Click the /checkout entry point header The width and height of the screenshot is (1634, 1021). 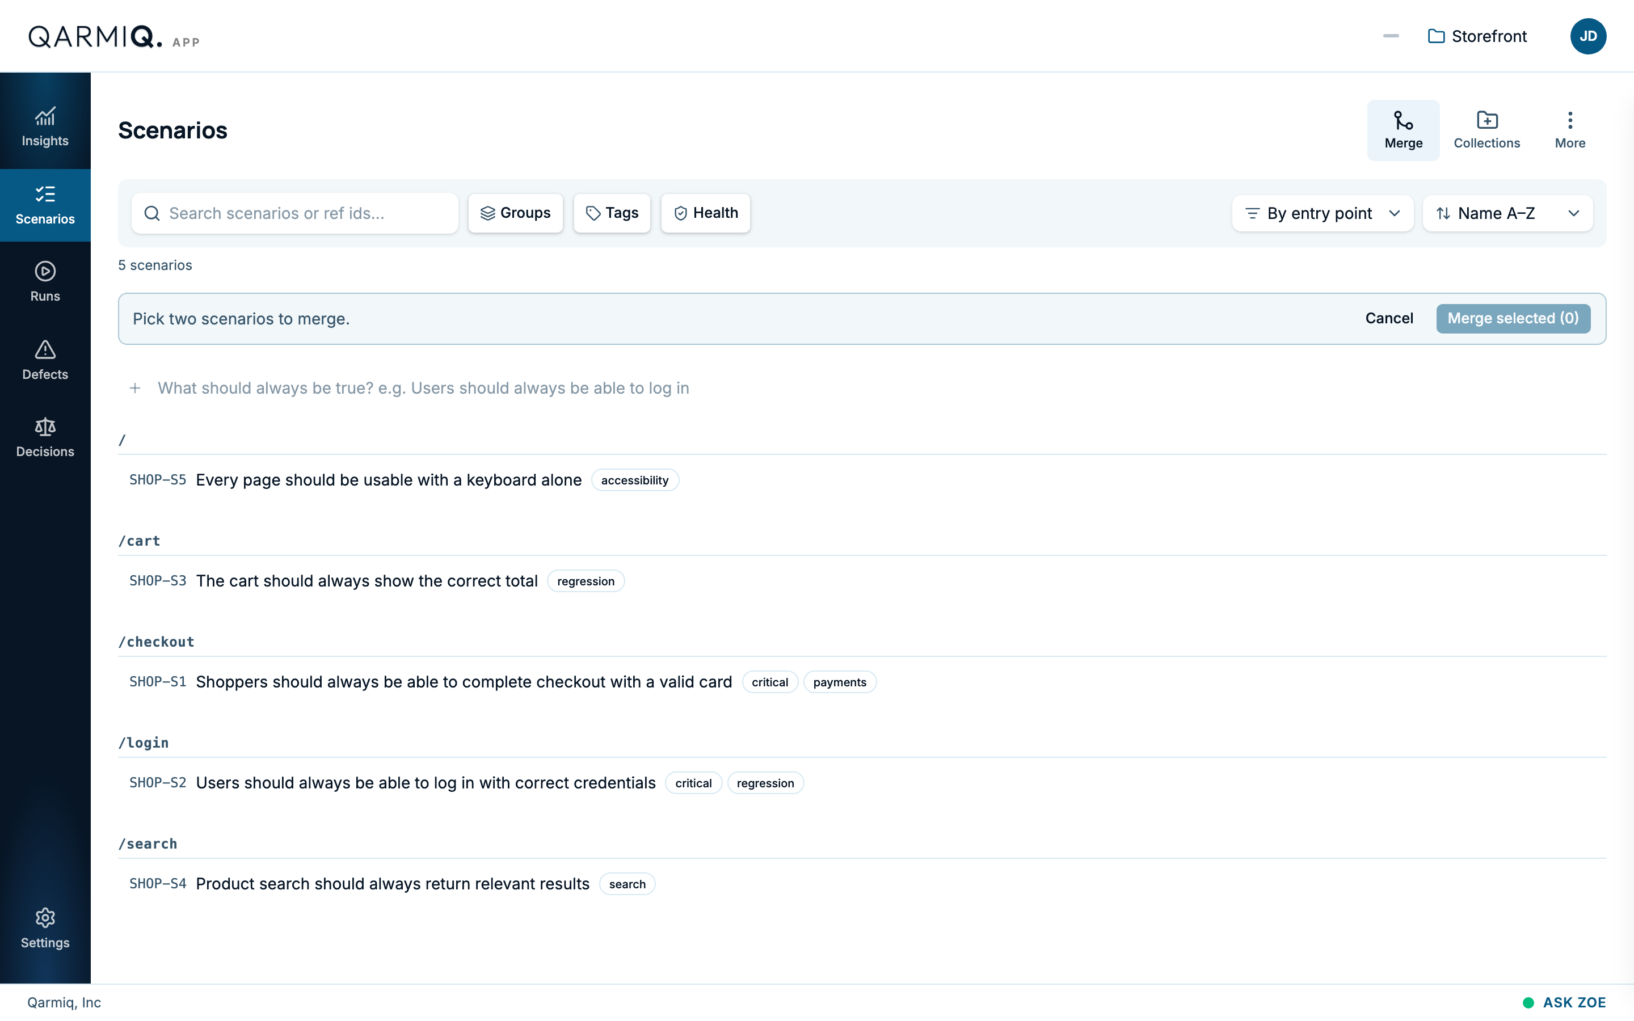pyautogui.click(x=156, y=642)
